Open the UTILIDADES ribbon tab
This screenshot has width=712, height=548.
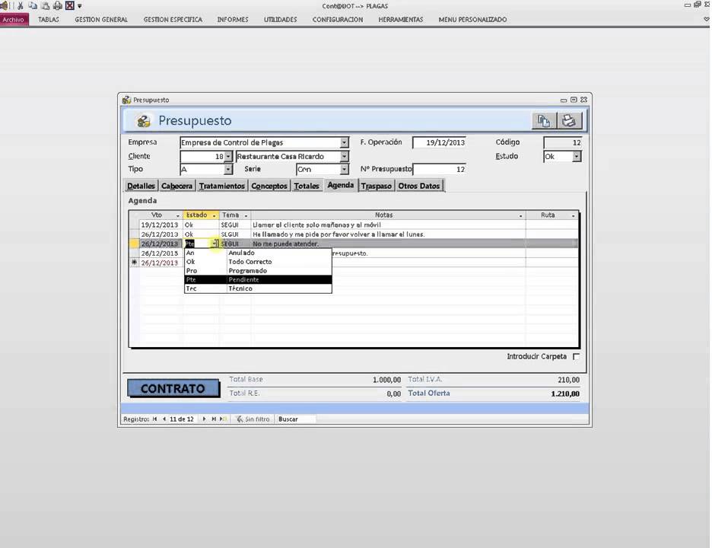(x=280, y=20)
